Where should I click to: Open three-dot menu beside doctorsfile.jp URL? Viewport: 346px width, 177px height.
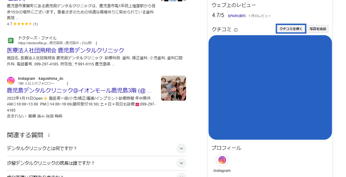96,43
